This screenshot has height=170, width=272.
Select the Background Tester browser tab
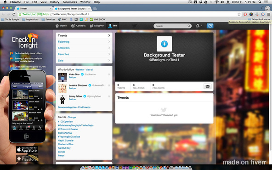click(x=72, y=8)
